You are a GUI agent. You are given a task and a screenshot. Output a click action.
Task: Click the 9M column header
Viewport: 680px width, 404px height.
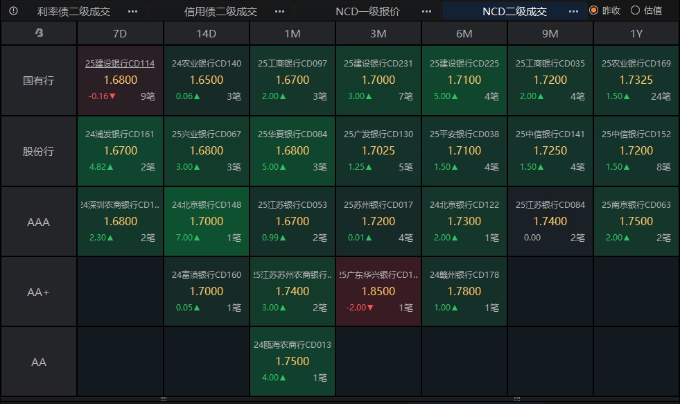pyautogui.click(x=550, y=33)
